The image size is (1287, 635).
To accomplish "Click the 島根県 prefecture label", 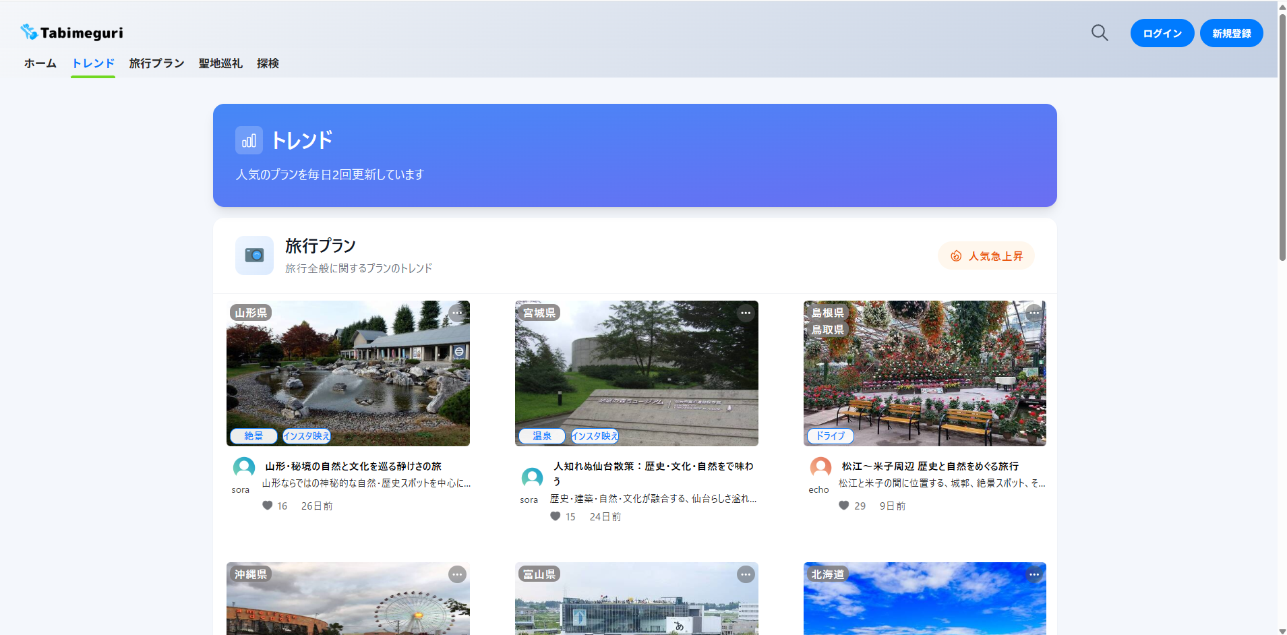I will tap(828, 313).
